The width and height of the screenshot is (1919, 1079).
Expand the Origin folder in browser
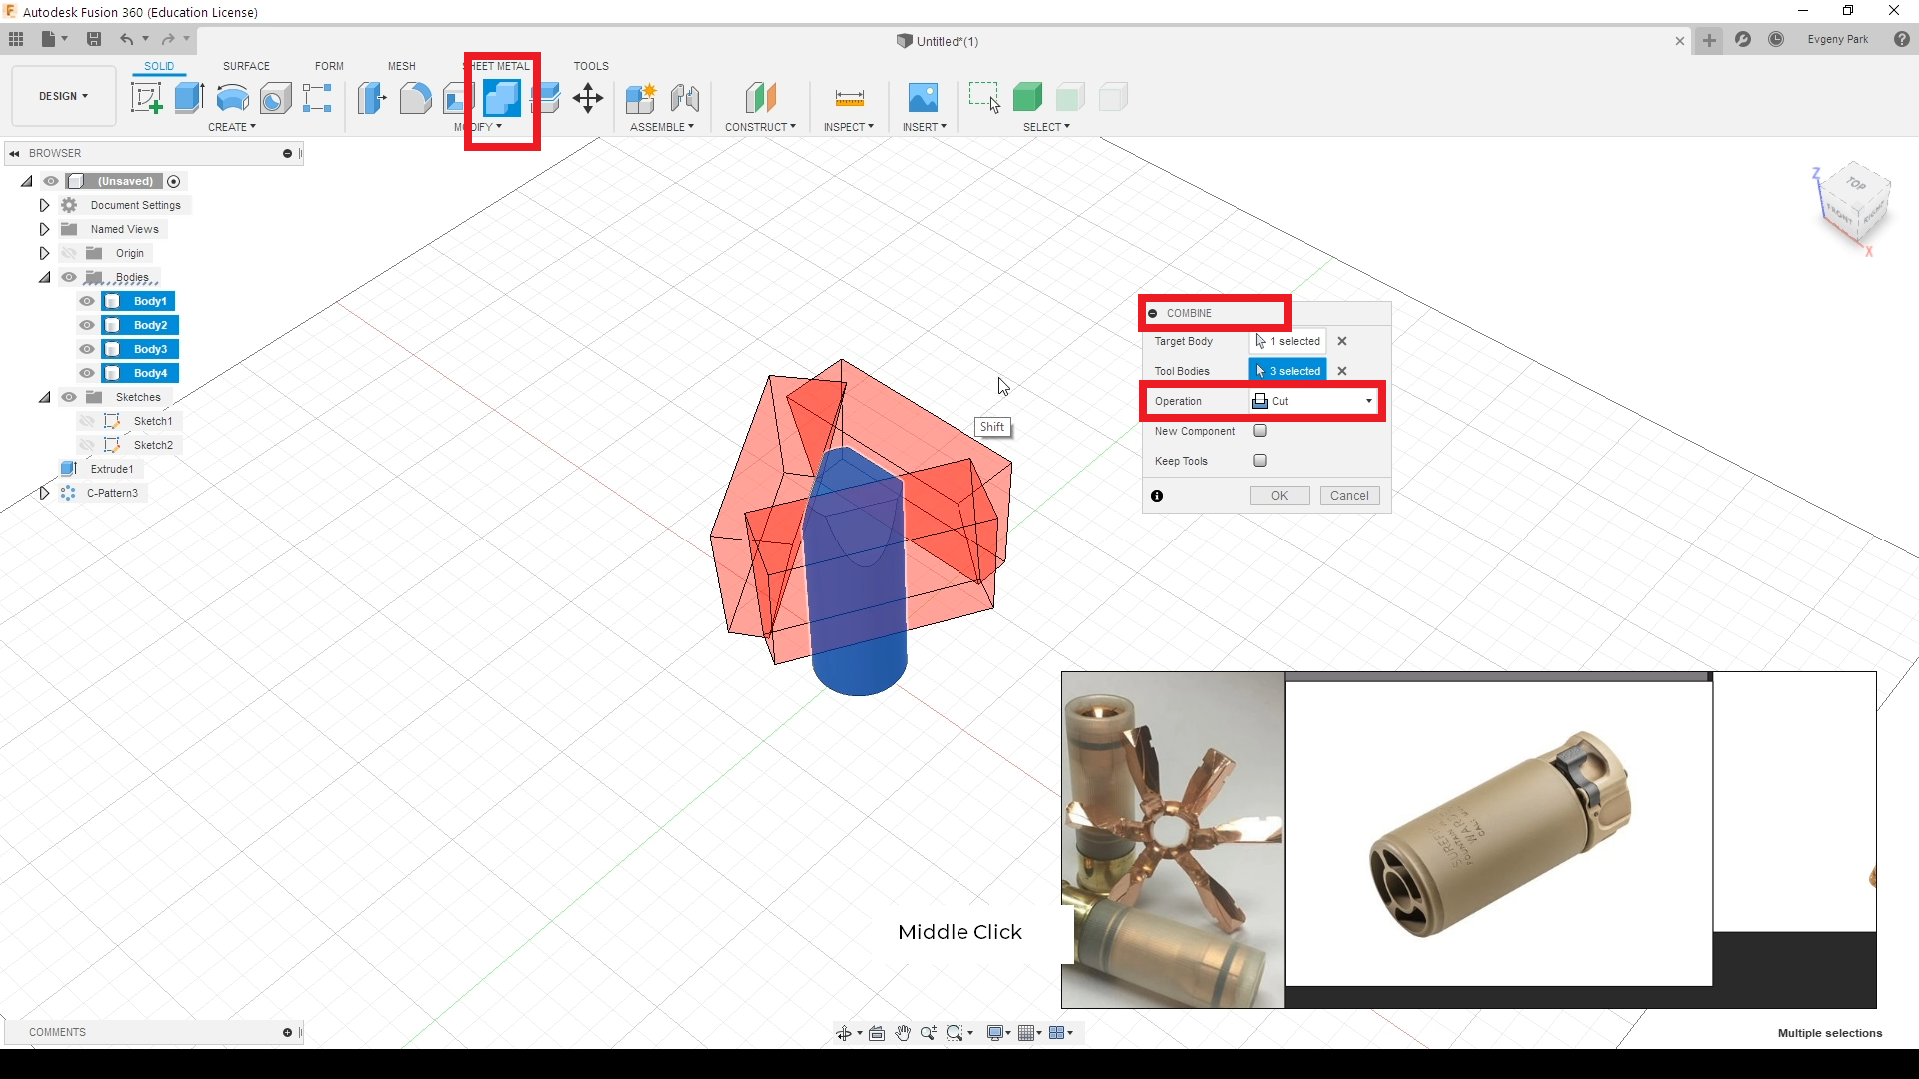click(x=44, y=253)
